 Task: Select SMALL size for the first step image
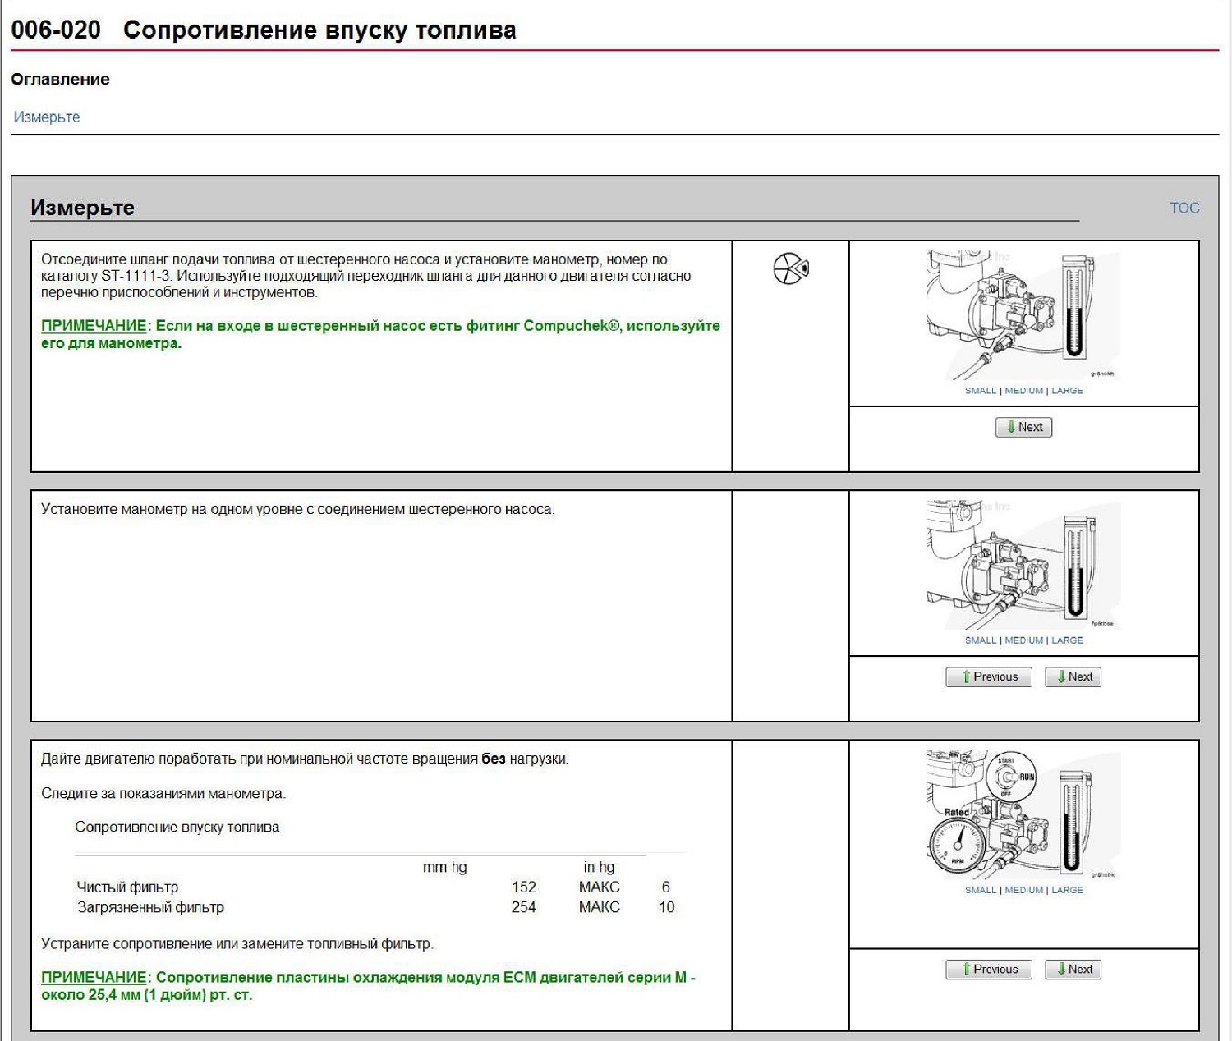(980, 391)
